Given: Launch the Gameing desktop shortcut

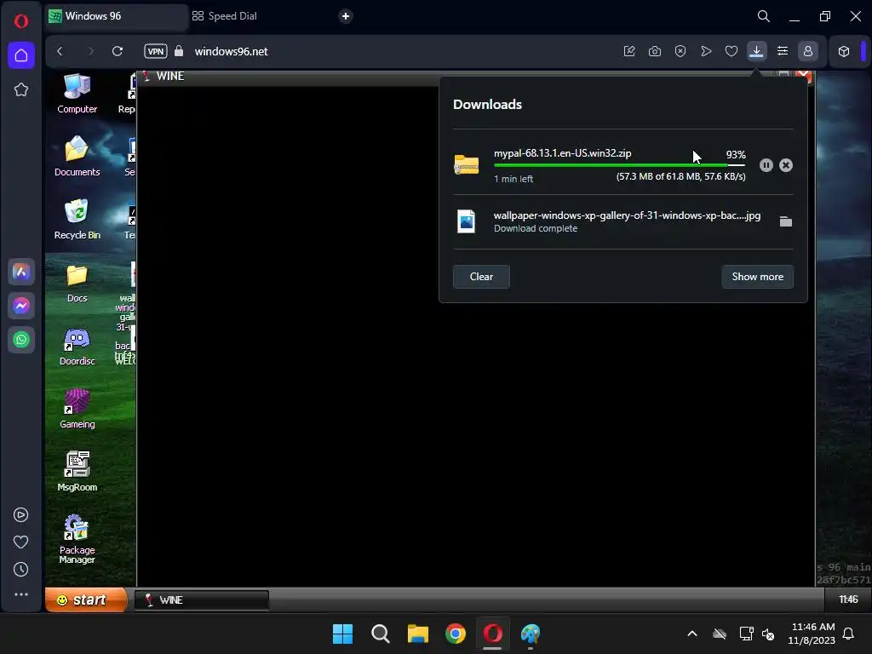Looking at the screenshot, I should 77,409.
